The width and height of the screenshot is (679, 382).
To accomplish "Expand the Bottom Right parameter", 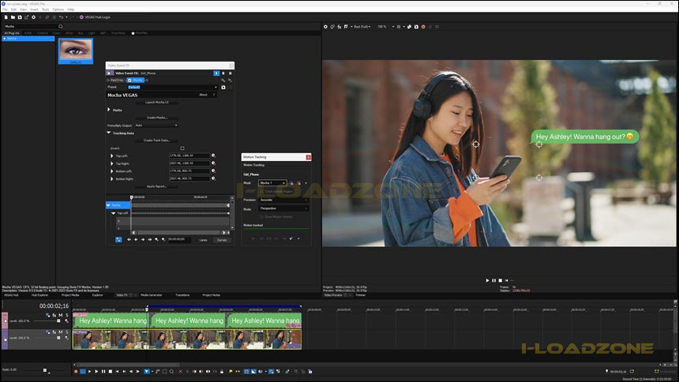I will click(x=112, y=178).
